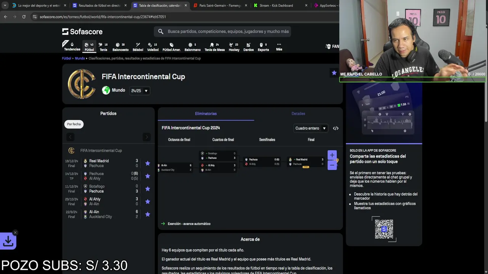Screen dimensions: 488x274
Task: Open the Tenis de Mesa section
Action: point(215,47)
